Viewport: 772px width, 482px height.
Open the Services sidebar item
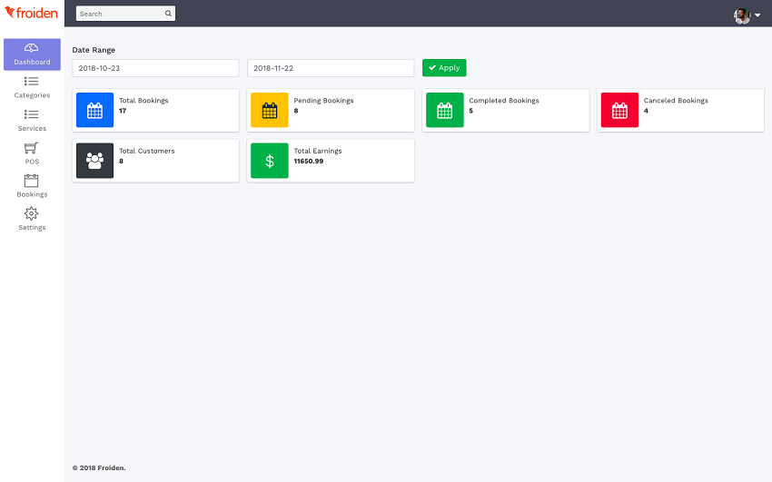(32, 121)
